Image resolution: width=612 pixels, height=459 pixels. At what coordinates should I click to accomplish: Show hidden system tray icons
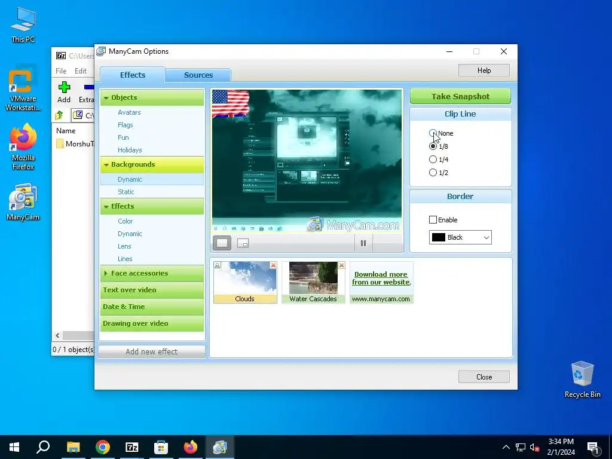506,447
